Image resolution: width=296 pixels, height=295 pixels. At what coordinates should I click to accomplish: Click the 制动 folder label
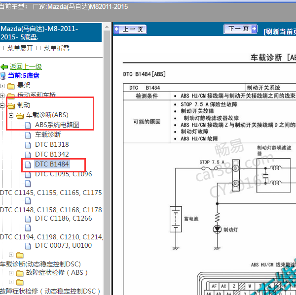[x=24, y=105]
